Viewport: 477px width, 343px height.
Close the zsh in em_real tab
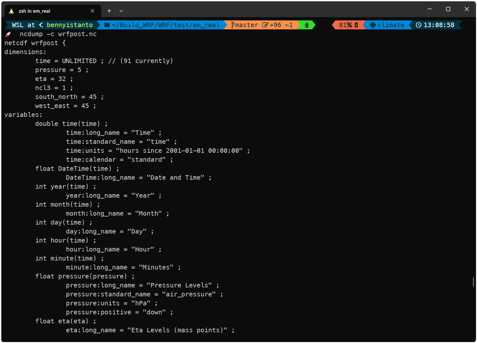(92, 11)
